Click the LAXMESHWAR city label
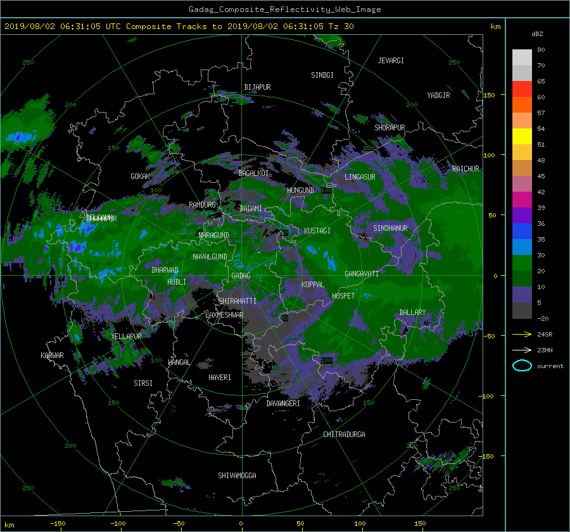This screenshot has width=570, height=532. [224, 315]
